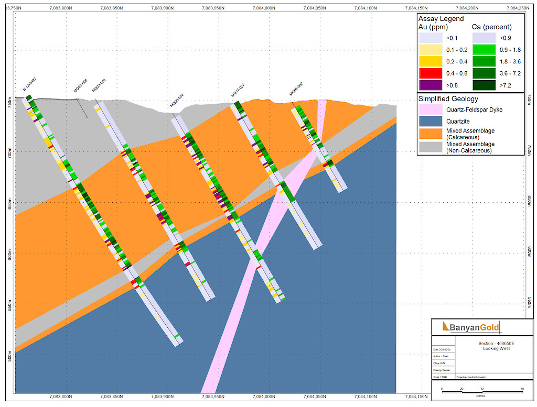Screen dimensions: 537x407
Task: Click drill hole label MQ00-002
Action: [296, 89]
